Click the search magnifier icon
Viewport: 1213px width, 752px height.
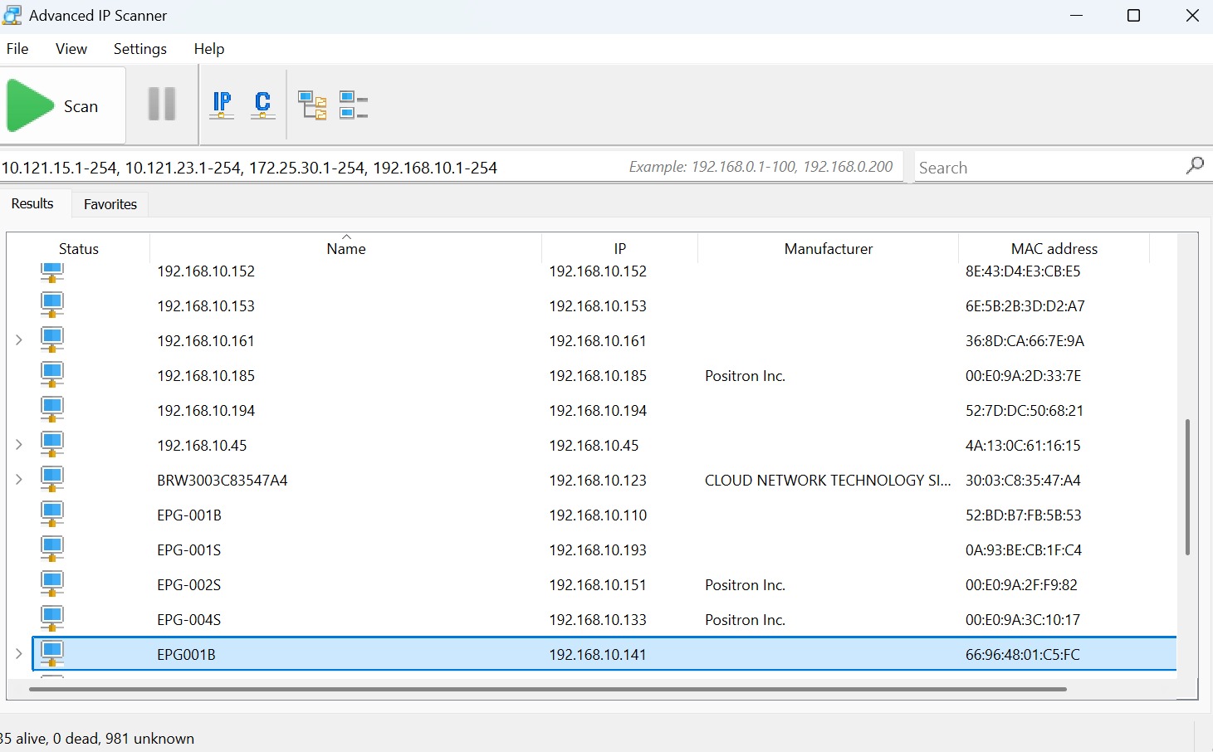[x=1194, y=166]
